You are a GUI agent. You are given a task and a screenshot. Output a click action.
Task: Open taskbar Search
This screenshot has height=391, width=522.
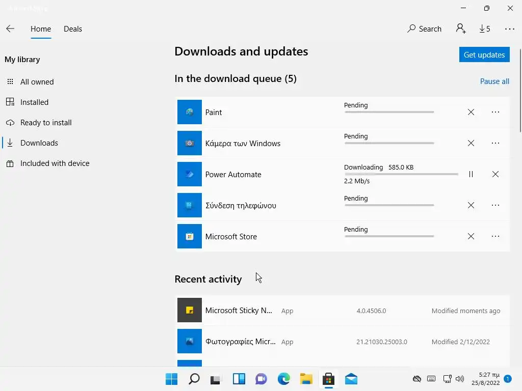tap(194, 379)
